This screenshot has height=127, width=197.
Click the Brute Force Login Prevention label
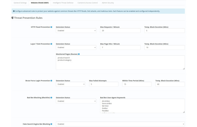click(38, 81)
